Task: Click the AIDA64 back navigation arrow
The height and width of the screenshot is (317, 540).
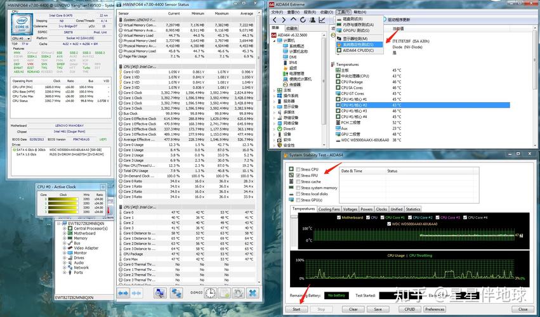Action: pyautogui.click(x=273, y=20)
